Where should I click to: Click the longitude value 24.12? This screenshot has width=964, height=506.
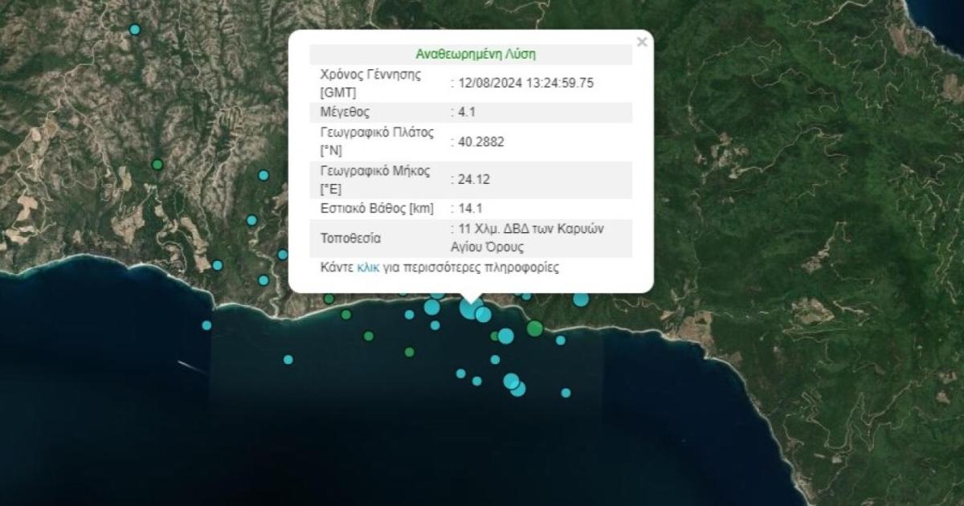coord(475,179)
